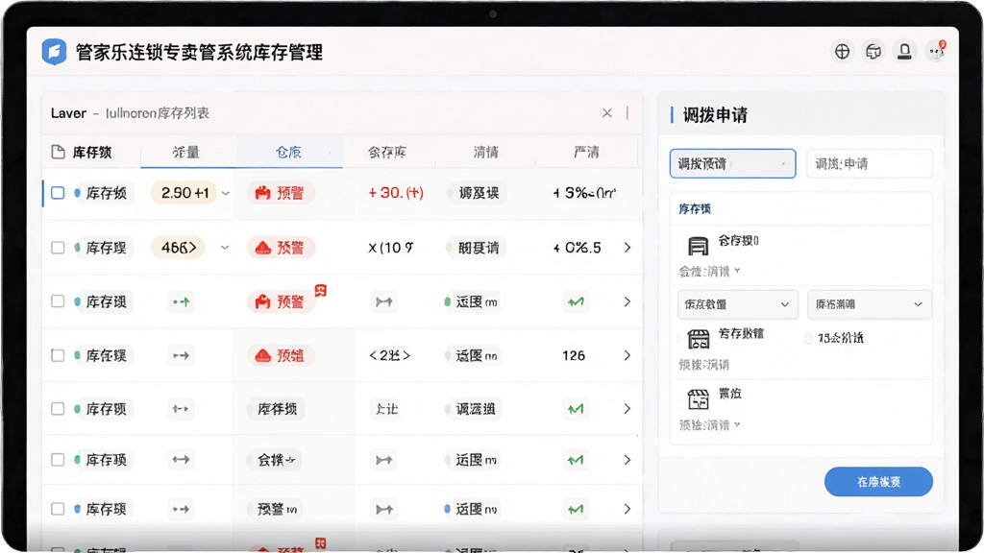Click the 126 value in the fourth row
Screen dimensions: 984x553
pyautogui.click(x=574, y=355)
